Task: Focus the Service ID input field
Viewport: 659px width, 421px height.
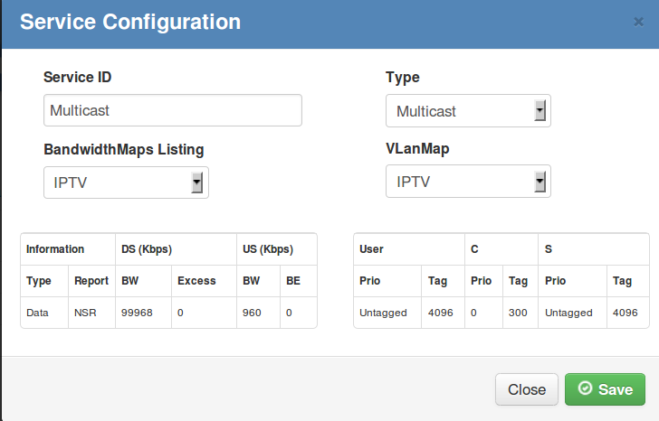Action: coord(173,110)
